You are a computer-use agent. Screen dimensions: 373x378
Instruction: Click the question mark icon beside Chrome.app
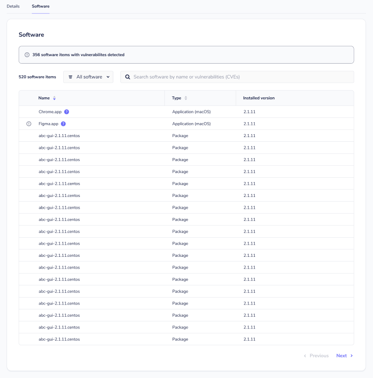tap(66, 112)
